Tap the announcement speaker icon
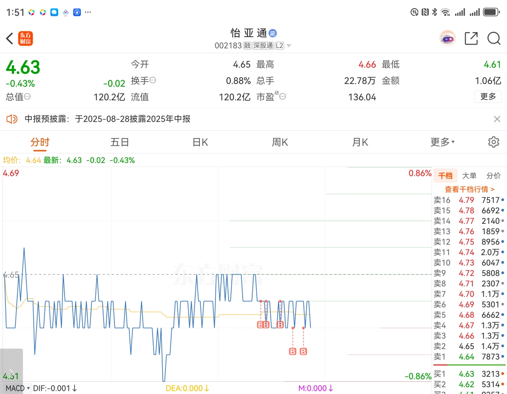The width and height of the screenshot is (507, 394). (x=12, y=119)
